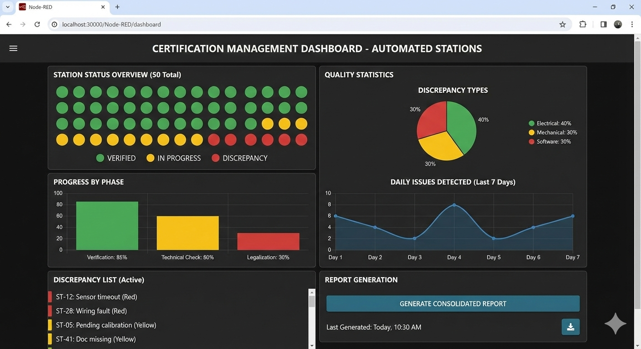Click the Quality Statistics heading
This screenshot has height=349, width=641.
click(x=359, y=75)
